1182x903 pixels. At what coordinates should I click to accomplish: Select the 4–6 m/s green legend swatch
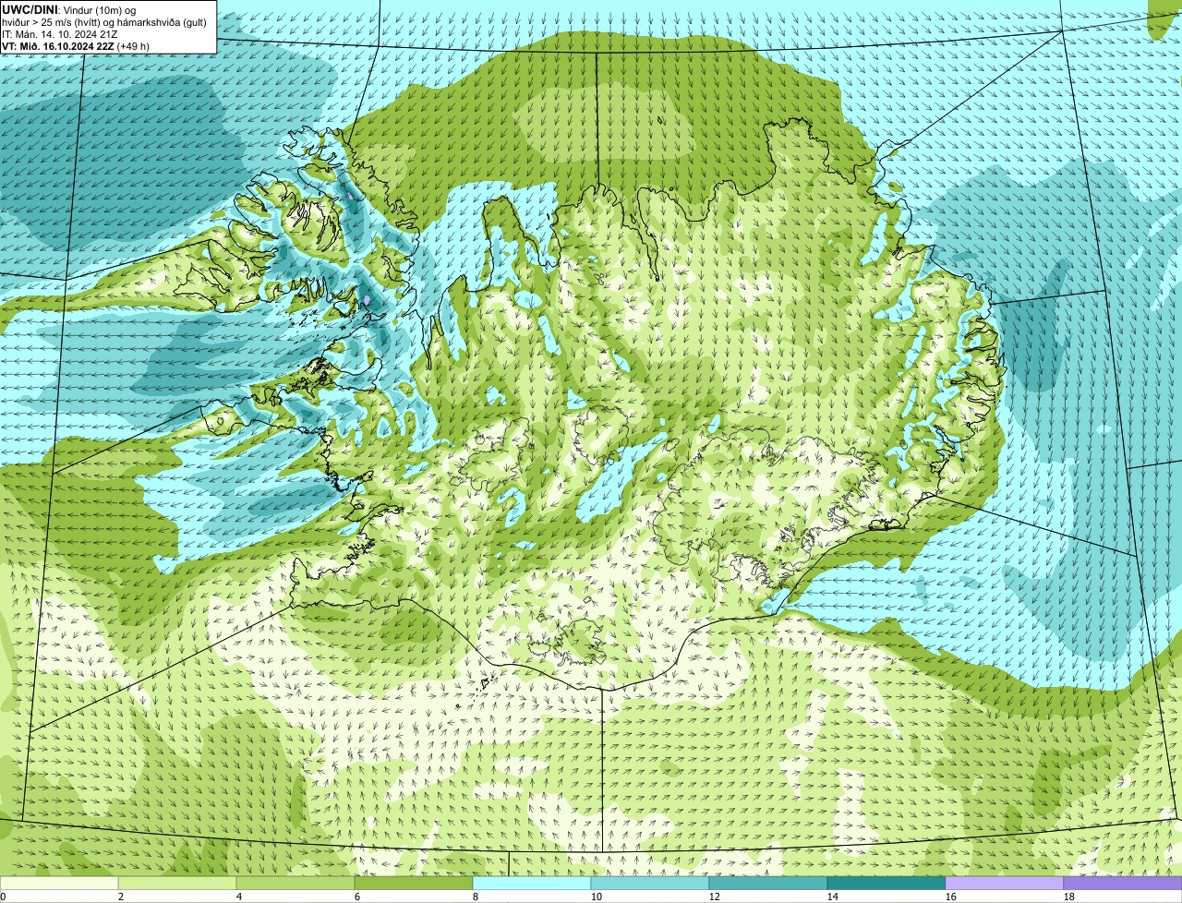295,883
